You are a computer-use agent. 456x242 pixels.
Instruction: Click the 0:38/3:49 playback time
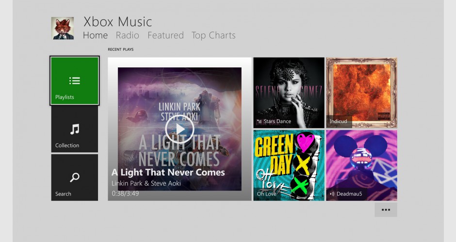pos(125,193)
